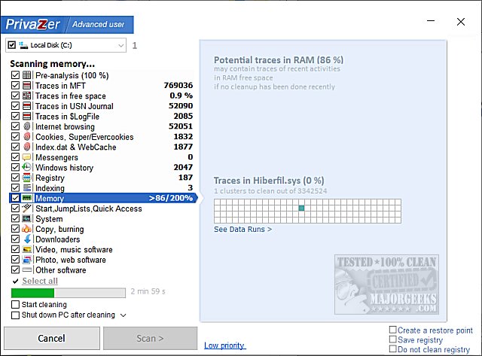482x356 pixels.
Task: Click the Memory chip icon
Action: pos(27,198)
